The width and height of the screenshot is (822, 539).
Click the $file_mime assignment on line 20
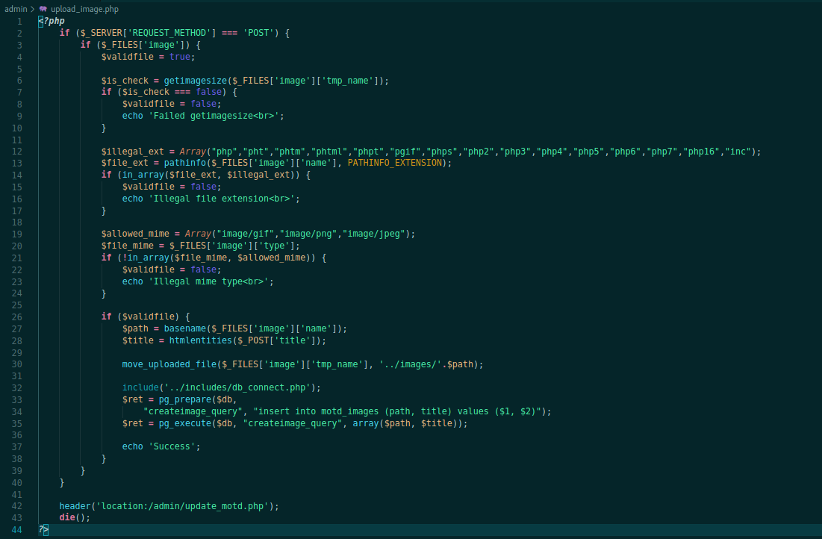click(x=201, y=246)
